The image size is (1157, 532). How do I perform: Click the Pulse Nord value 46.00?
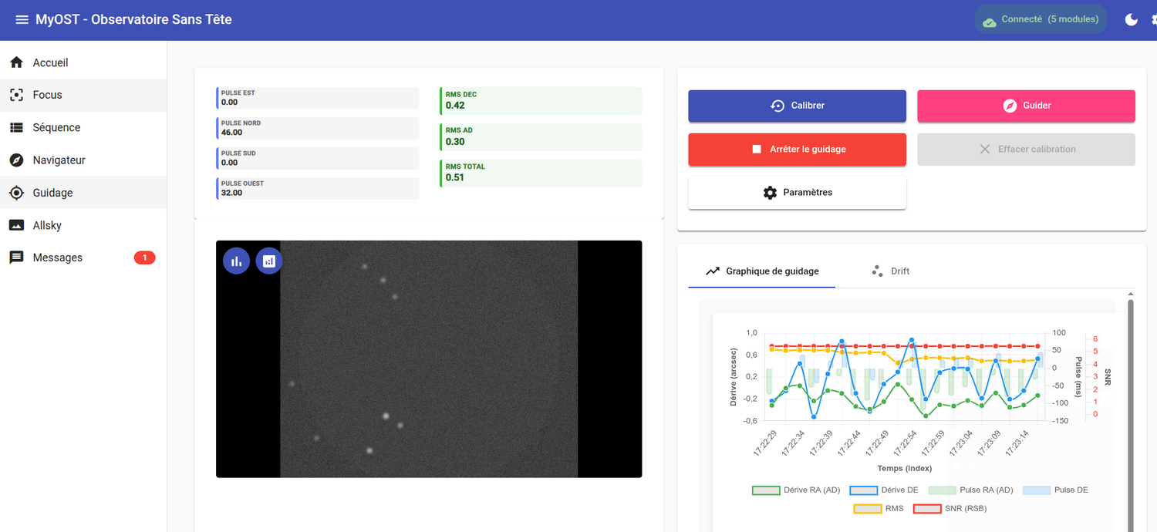[x=231, y=132]
